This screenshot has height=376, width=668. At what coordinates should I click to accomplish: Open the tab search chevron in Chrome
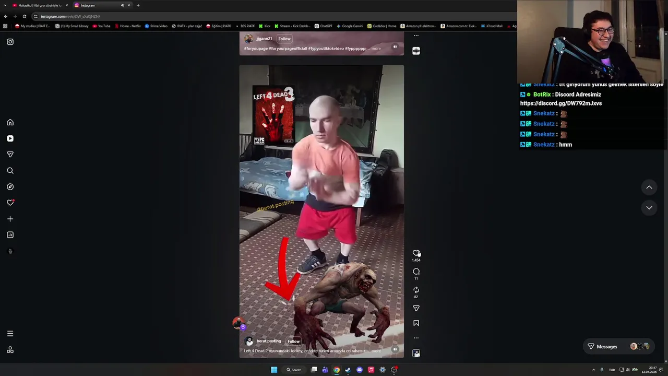6,5
